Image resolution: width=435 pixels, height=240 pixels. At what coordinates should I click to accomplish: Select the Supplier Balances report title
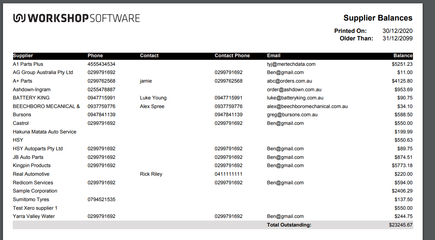click(378, 18)
